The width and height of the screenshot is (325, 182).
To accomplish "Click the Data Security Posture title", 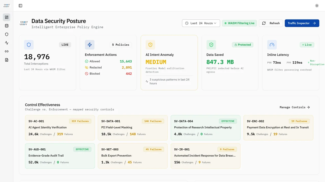I will coord(59,21).
